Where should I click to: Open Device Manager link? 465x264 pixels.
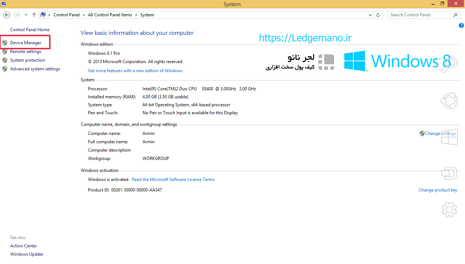pyautogui.click(x=26, y=43)
